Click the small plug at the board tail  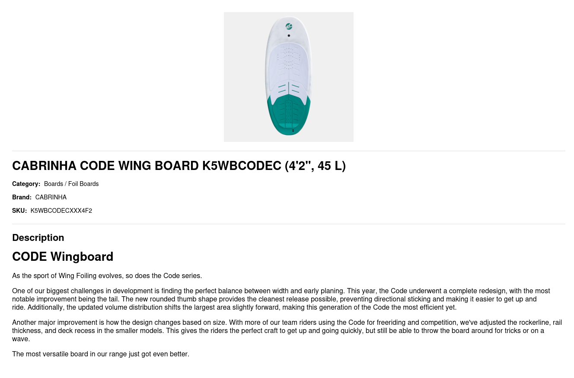[x=293, y=130]
